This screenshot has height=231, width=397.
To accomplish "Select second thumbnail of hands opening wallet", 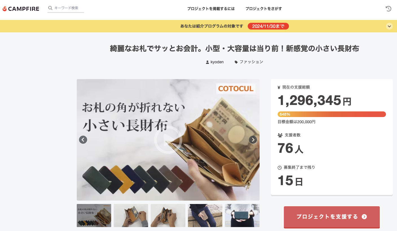I will point(131,216).
